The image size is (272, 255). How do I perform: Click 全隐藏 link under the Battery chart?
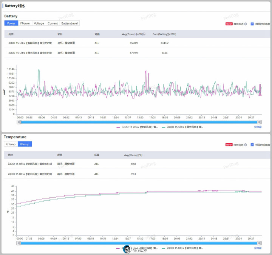(258, 127)
